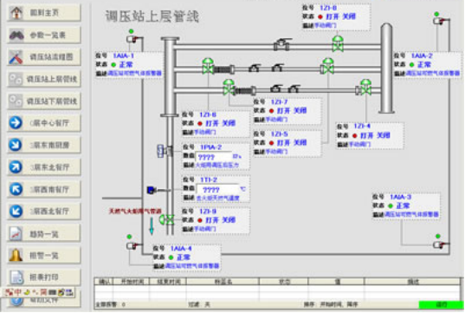Click the green status indicator in alarm bar
Screen dimensions: 465x313
[441, 304]
